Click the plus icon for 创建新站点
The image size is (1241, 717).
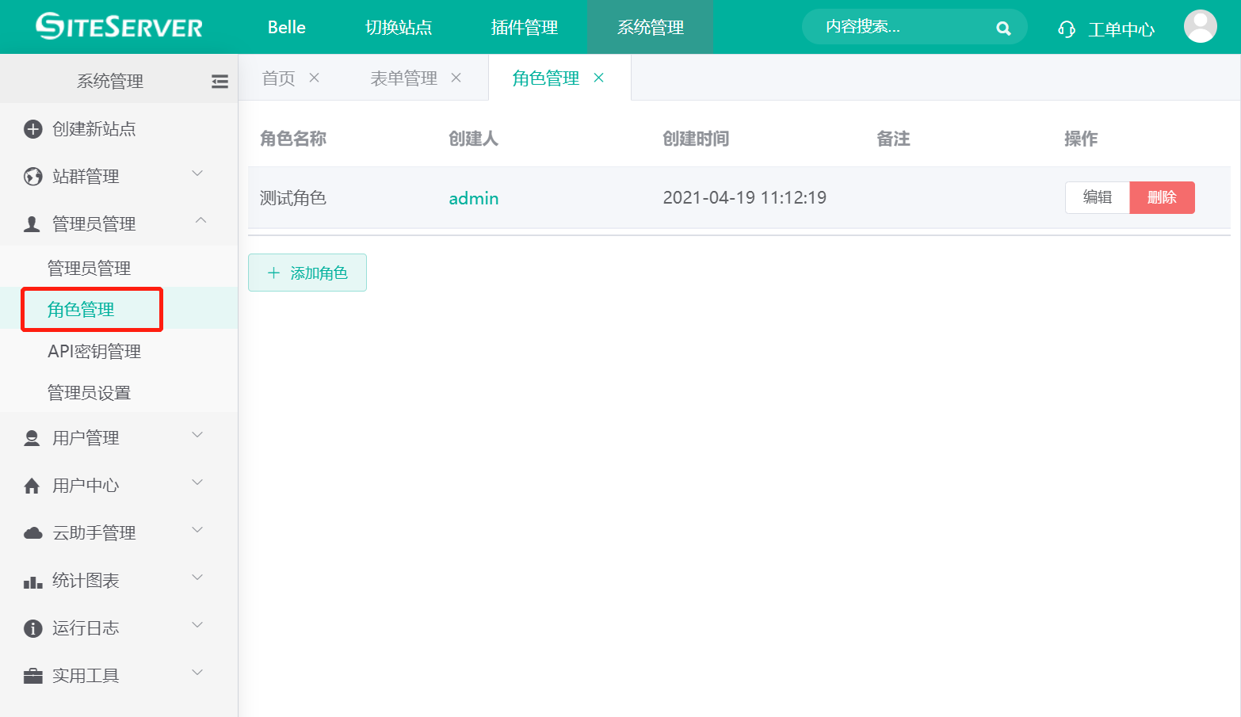pos(32,129)
